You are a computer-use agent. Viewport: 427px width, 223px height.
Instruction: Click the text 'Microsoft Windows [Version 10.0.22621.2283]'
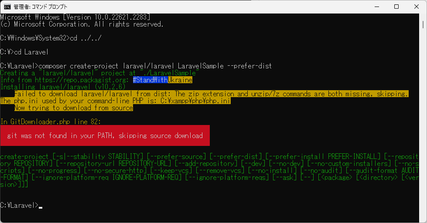tap(75, 17)
